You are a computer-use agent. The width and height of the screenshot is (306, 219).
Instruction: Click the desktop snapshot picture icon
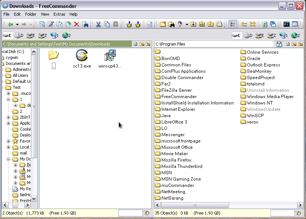click(149, 24)
